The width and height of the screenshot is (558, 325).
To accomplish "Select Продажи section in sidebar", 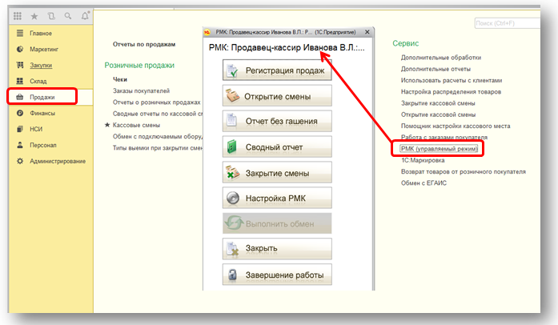I will point(42,97).
